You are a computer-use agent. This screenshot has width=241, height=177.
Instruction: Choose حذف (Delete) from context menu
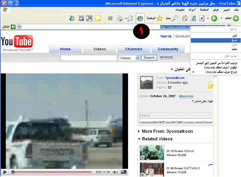(216, 49)
